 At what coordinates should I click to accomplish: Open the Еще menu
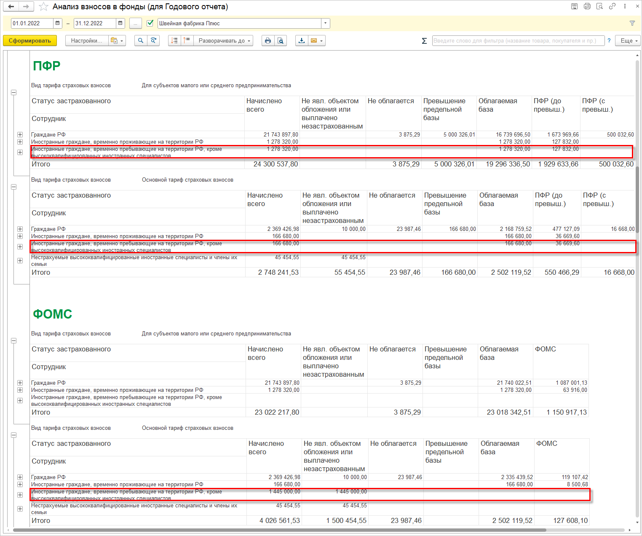pyautogui.click(x=628, y=40)
